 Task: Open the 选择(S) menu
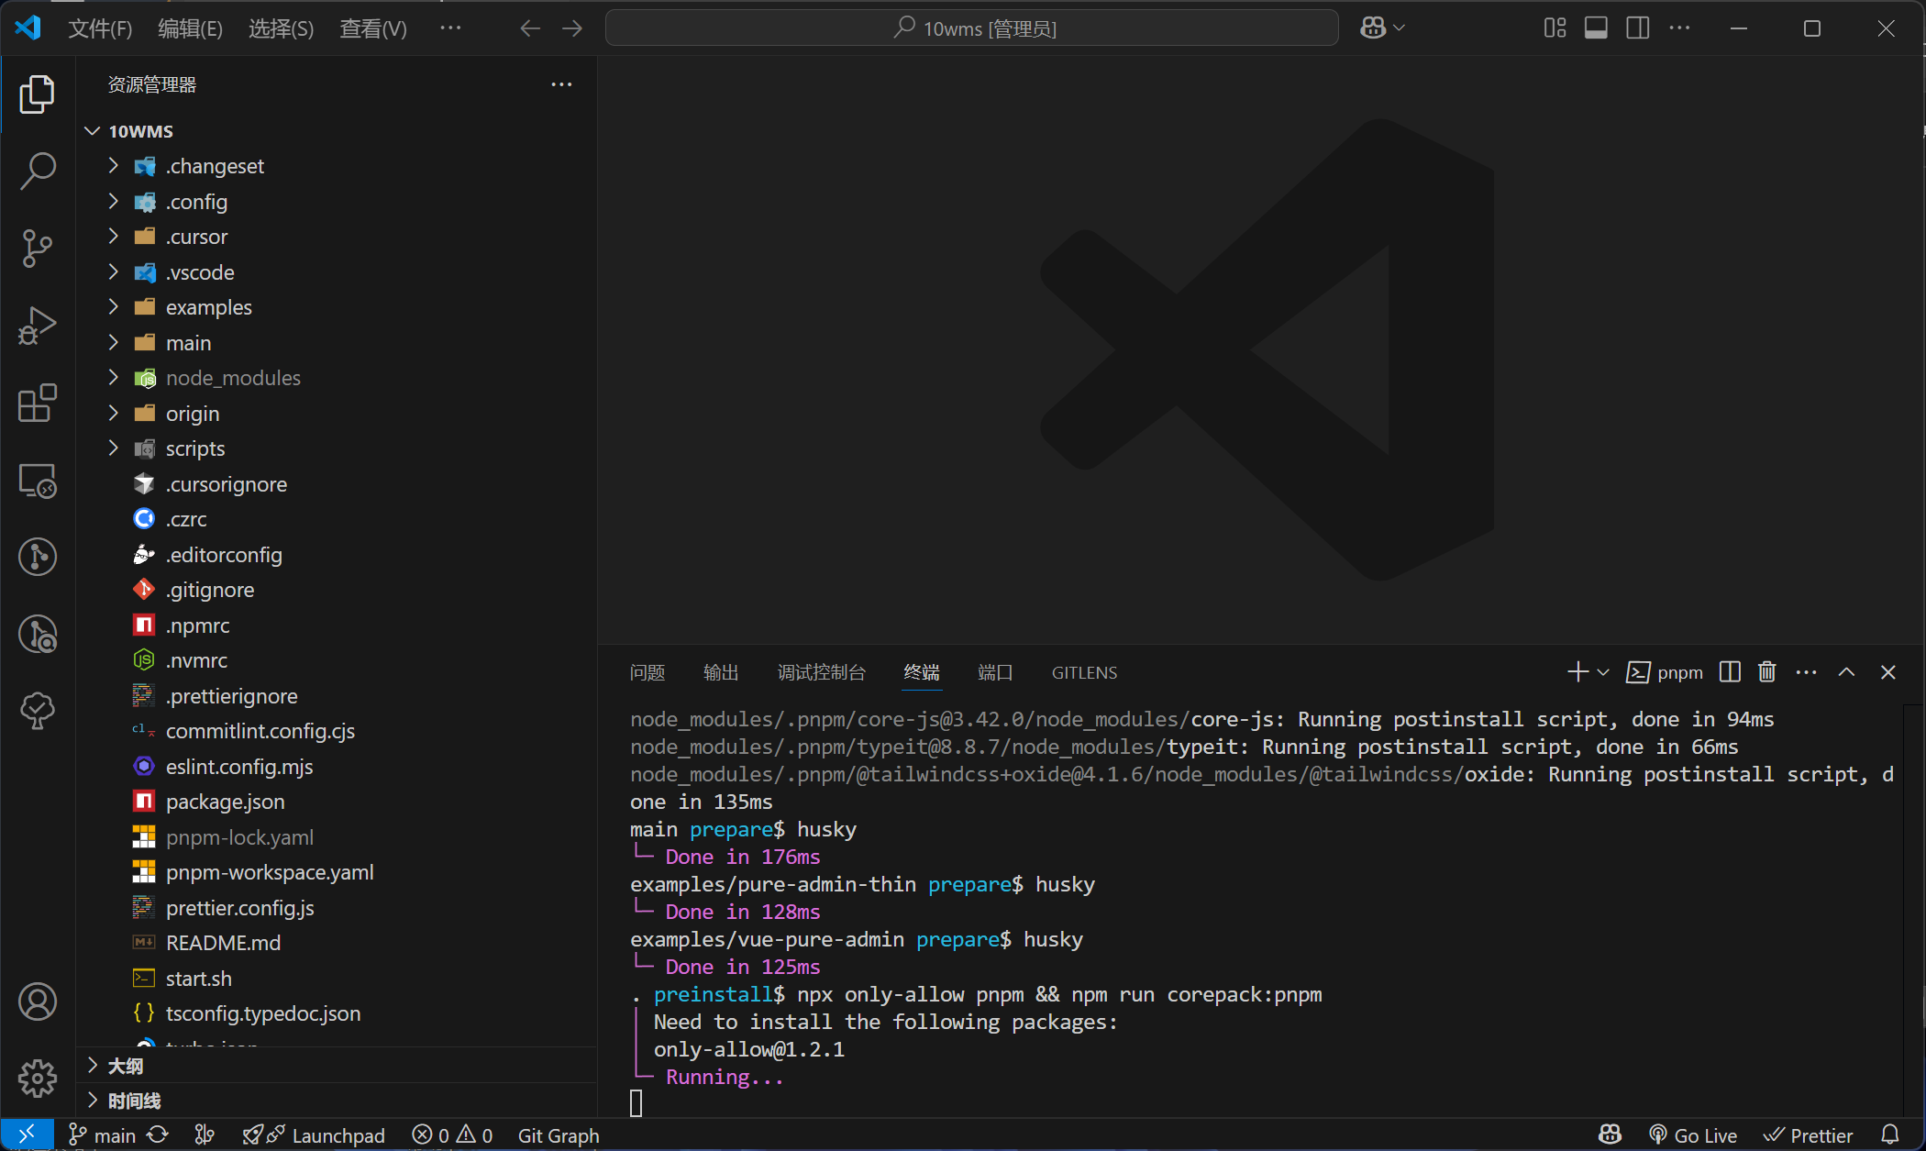(x=281, y=28)
